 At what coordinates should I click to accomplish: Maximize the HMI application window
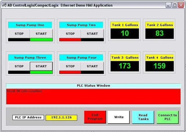[175, 5]
